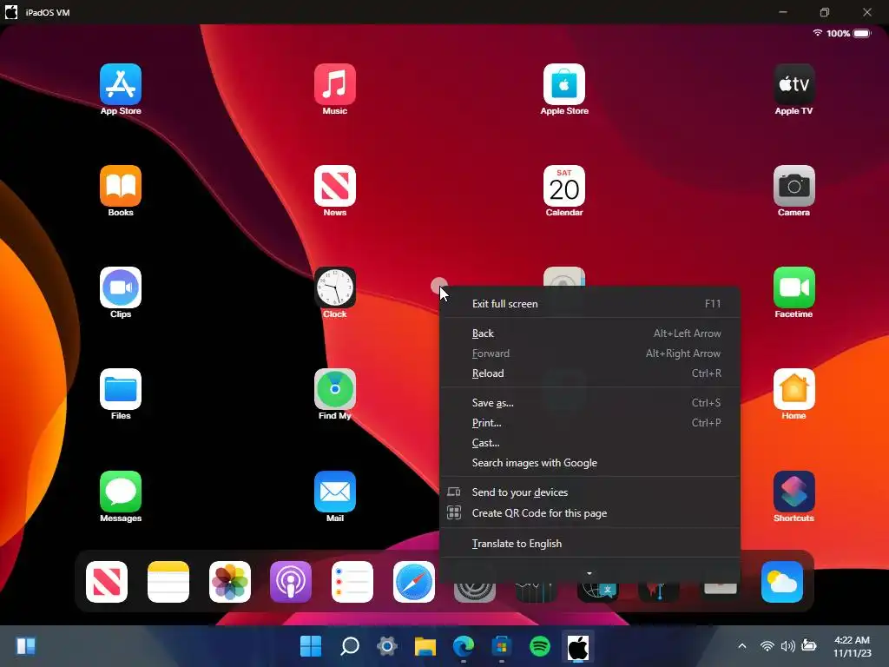889x667 pixels.
Task: Choose Send to your devices
Action: [x=589, y=492]
